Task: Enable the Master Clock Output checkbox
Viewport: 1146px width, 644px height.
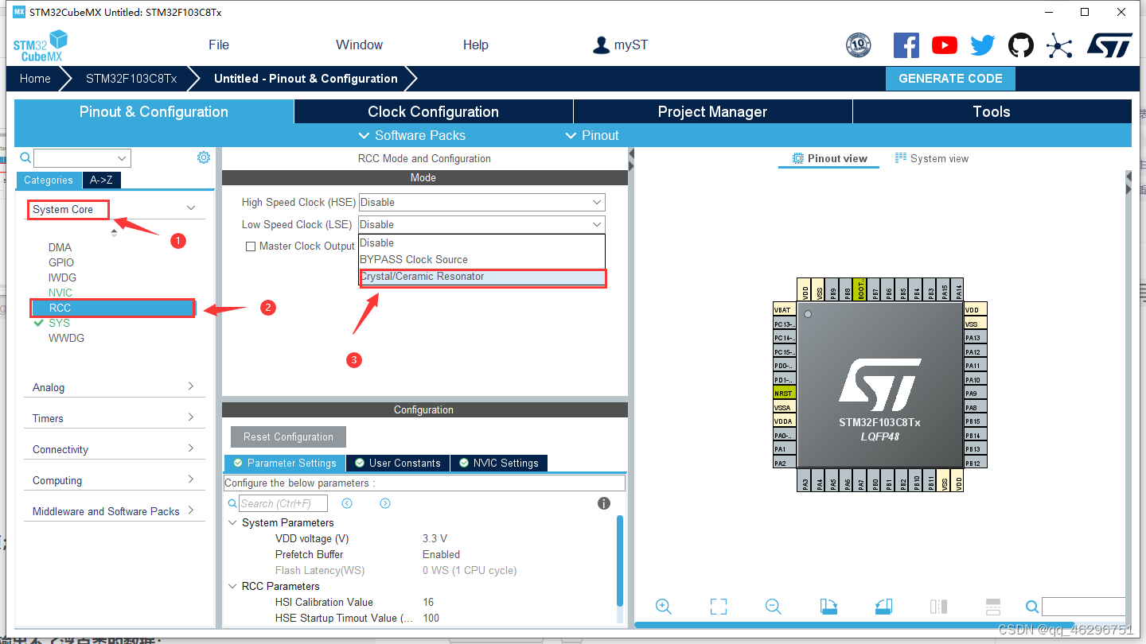Action: click(251, 246)
